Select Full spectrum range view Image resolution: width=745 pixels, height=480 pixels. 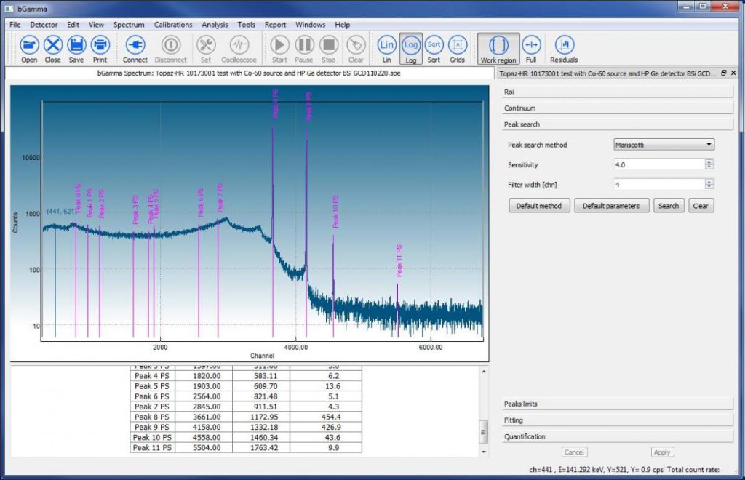click(x=530, y=46)
